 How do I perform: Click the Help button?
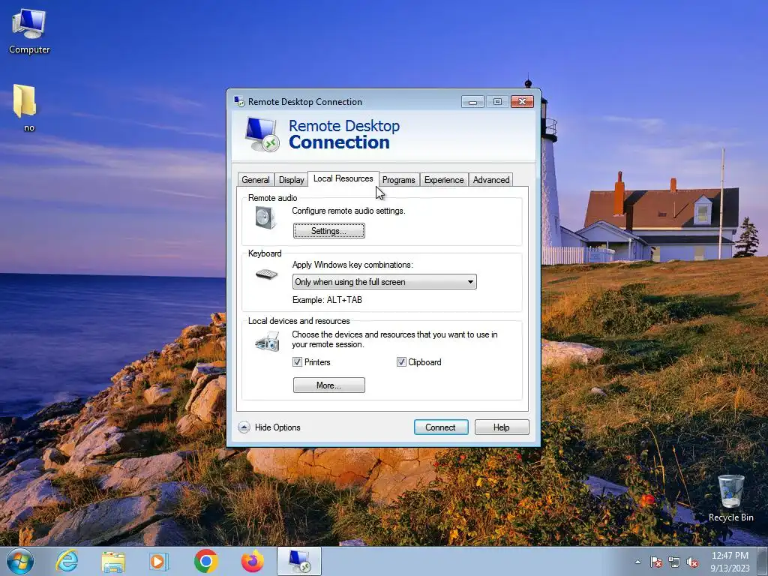(502, 427)
